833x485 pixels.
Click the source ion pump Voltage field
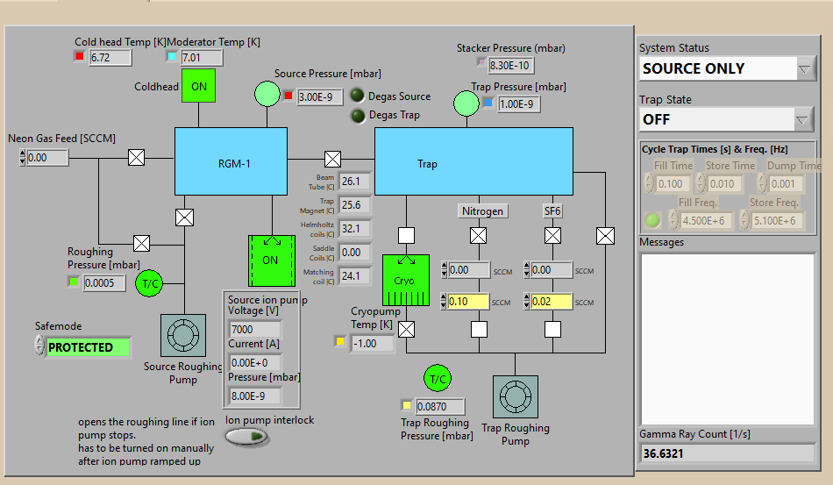(x=253, y=329)
